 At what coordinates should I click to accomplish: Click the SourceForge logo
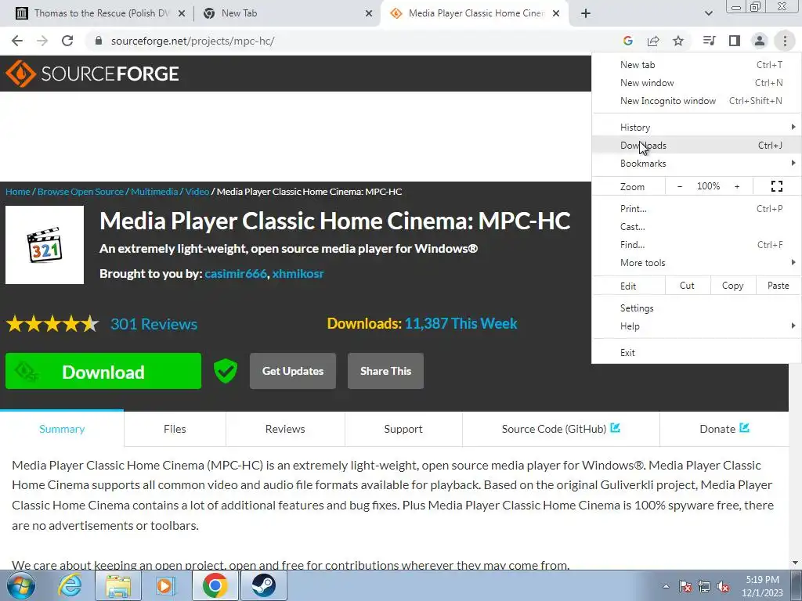tap(92, 74)
